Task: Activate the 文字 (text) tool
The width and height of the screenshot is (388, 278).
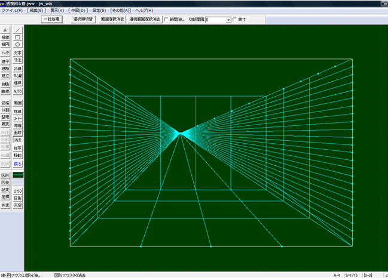Action: [x=18, y=53]
